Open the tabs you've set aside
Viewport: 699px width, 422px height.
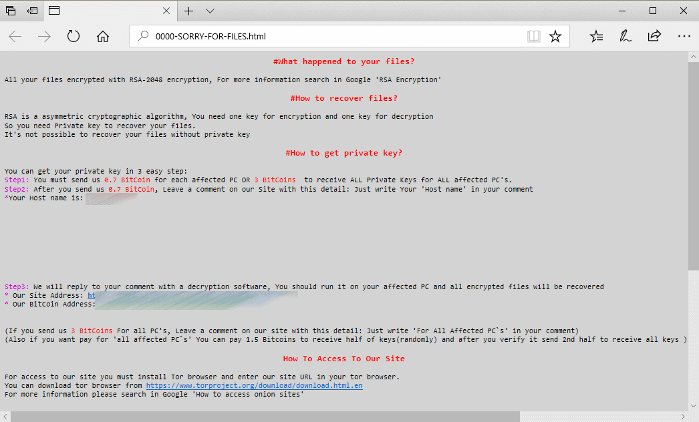[x=11, y=11]
